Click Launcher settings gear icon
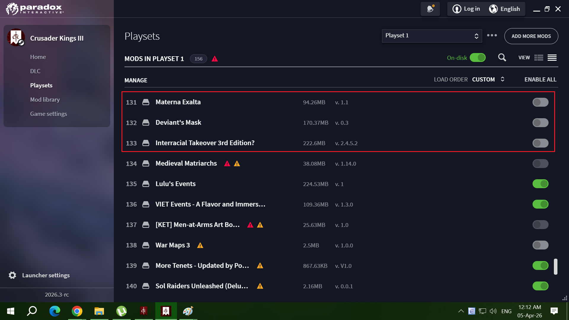The height and width of the screenshot is (320, 569). pos(12,275)
